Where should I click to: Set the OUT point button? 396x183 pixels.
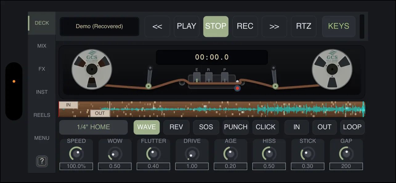coord(325,127)
